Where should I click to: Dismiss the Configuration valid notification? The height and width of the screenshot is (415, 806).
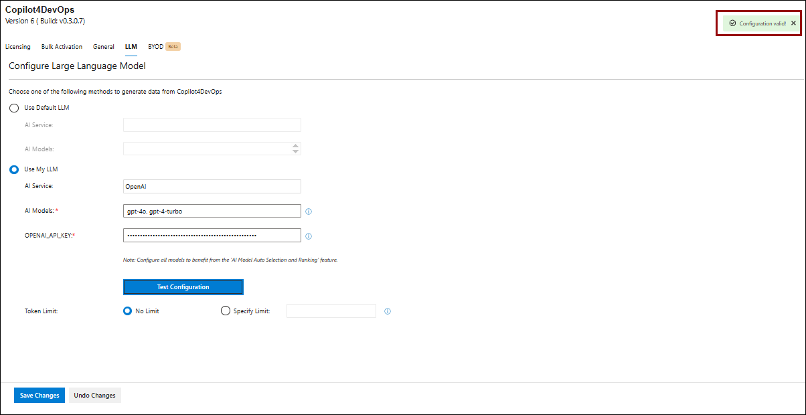(793, 23)
